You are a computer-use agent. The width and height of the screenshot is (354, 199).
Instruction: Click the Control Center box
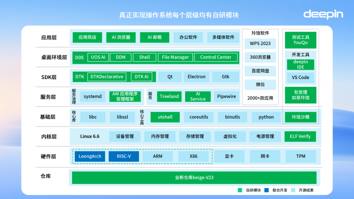pyautogui.click(x=216, y=57)
